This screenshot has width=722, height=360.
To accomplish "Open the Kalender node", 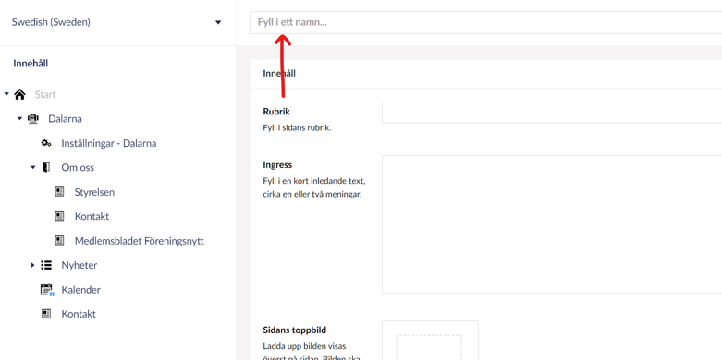I will click(x=81, y=290).
